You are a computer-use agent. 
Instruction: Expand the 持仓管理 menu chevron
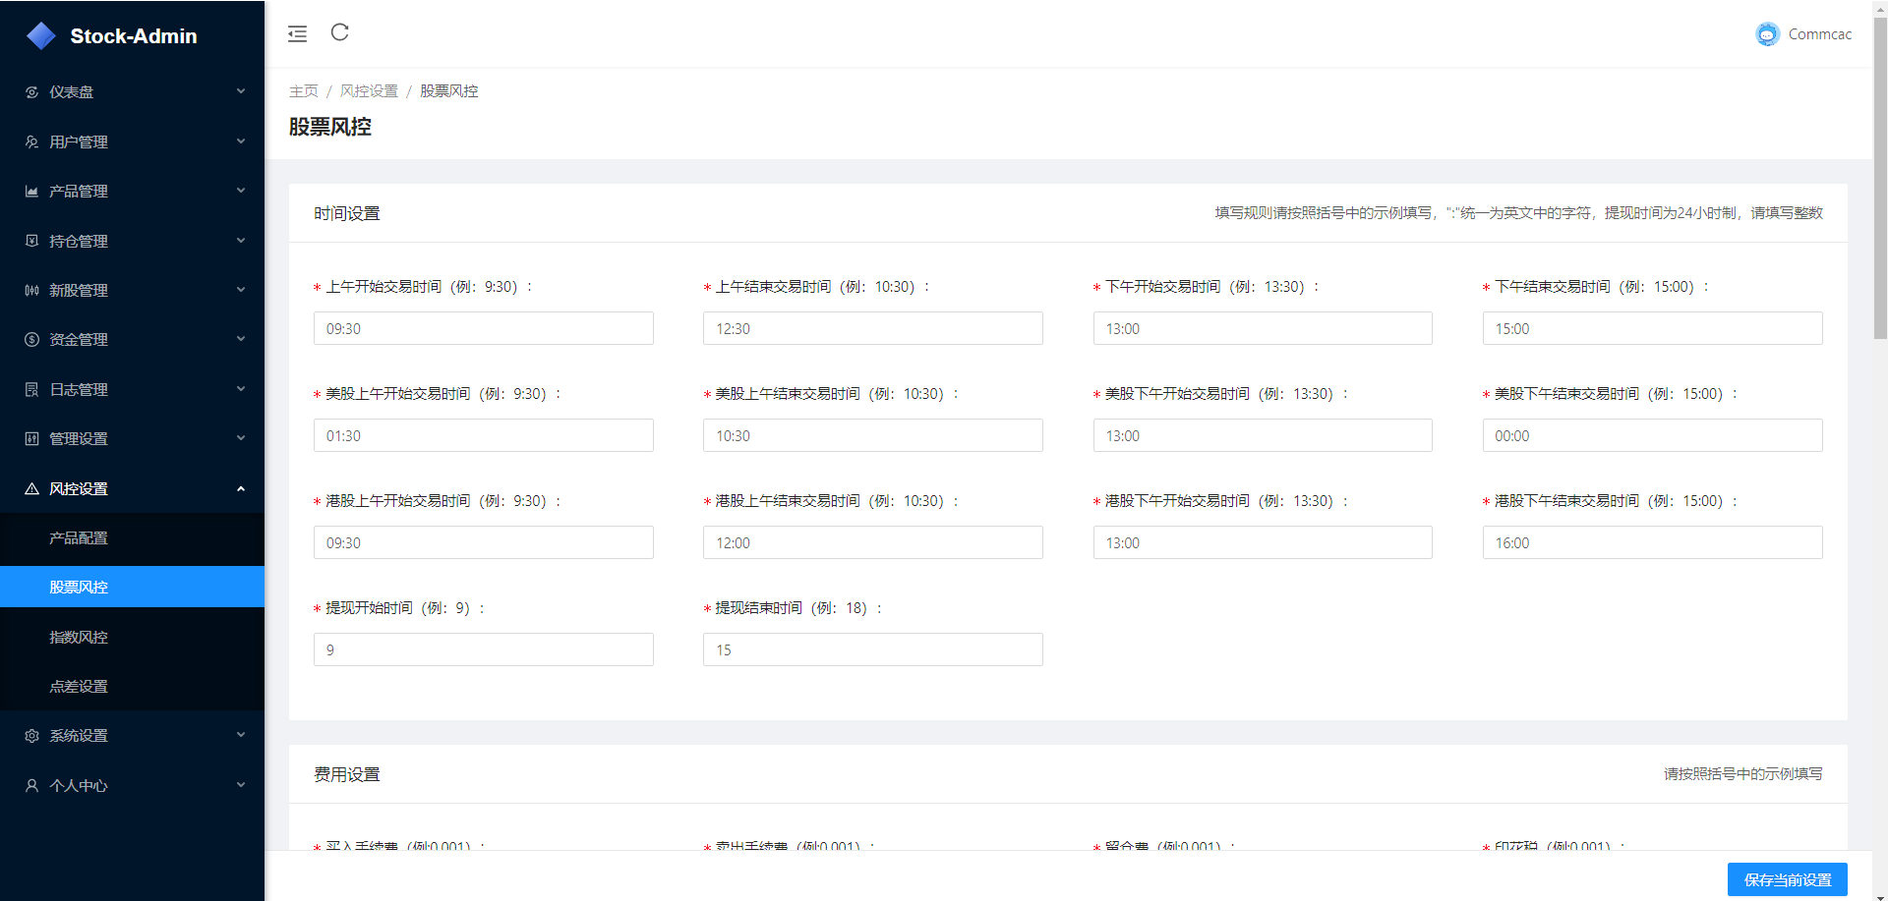pyautogui.click(x=241, y=241)
